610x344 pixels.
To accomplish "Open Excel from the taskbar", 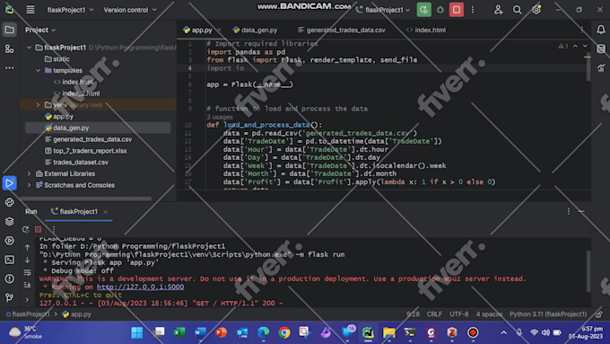I will [179, 332].
